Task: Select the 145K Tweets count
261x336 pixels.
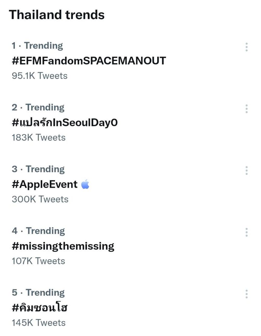Action: tap(39, 323)
